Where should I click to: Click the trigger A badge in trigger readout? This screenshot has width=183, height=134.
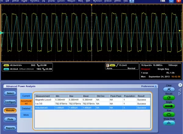click(107, 65)
